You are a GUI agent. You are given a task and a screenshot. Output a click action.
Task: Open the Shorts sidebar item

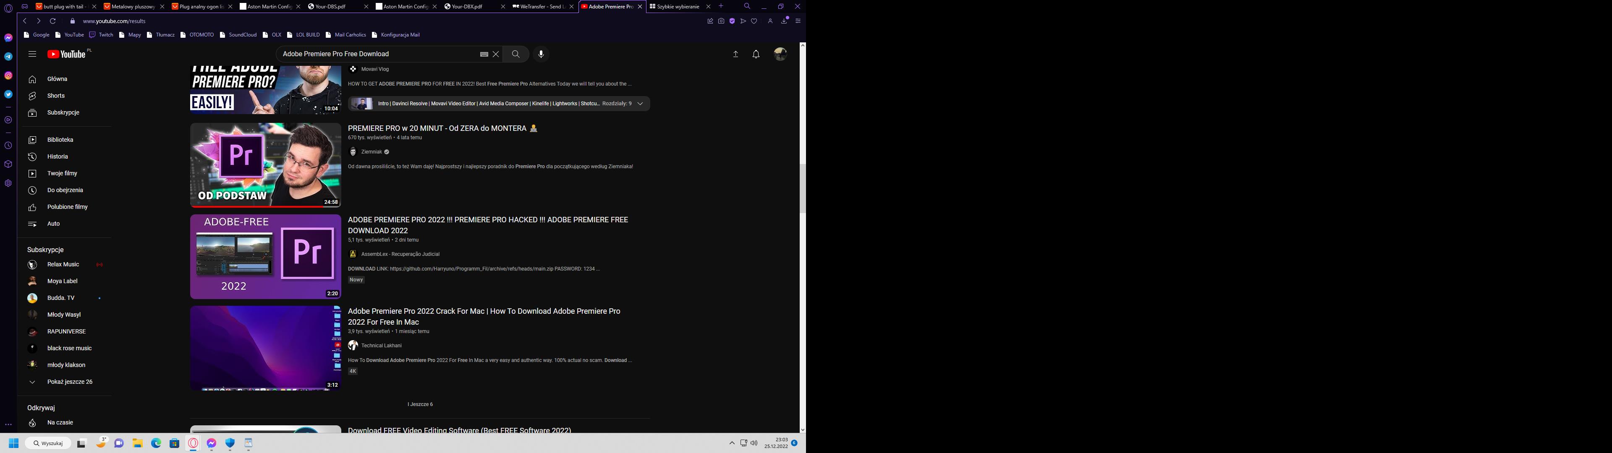(56, 96)
